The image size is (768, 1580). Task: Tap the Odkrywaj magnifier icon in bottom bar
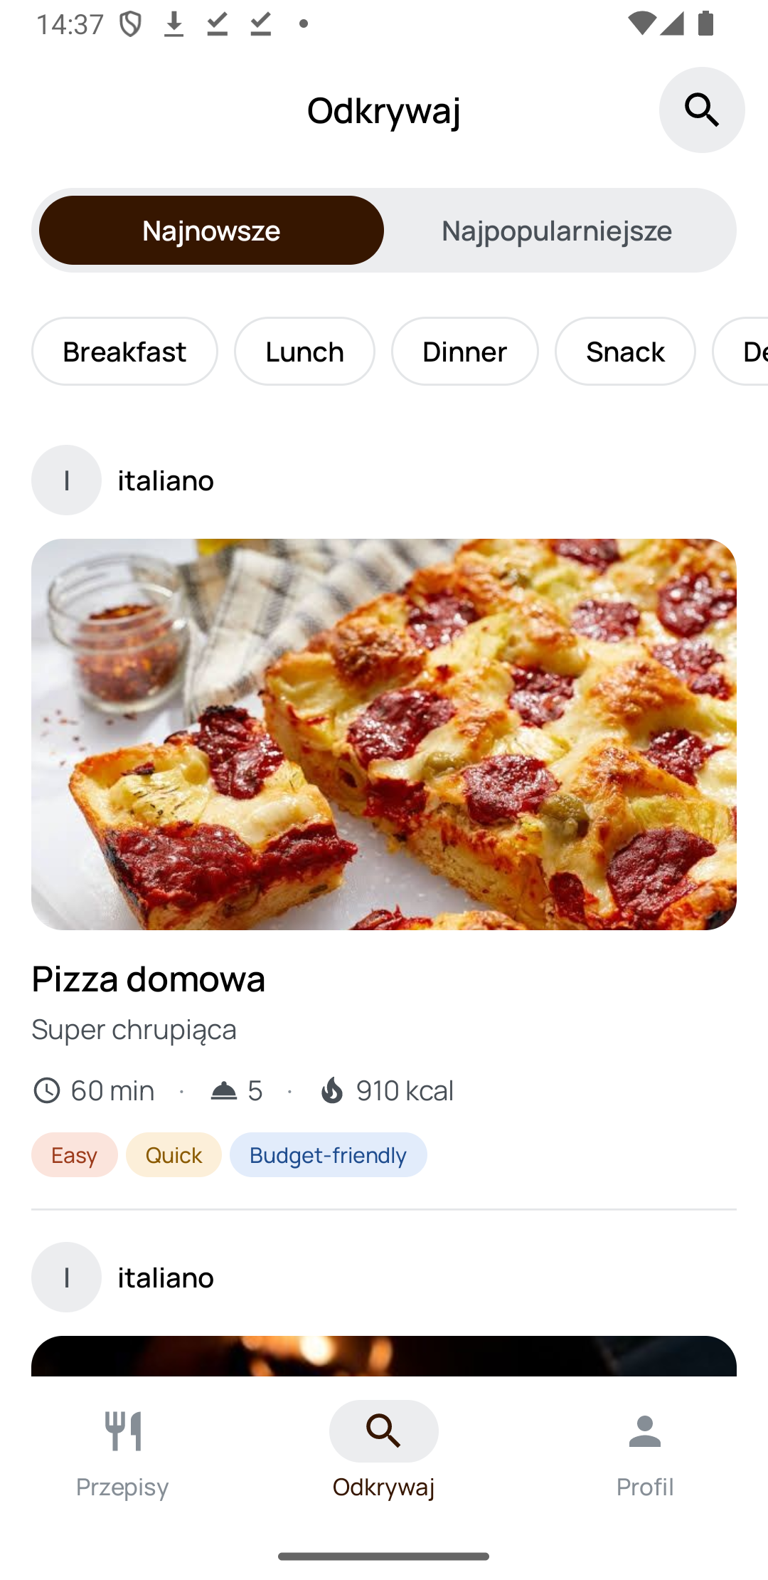384,1431
